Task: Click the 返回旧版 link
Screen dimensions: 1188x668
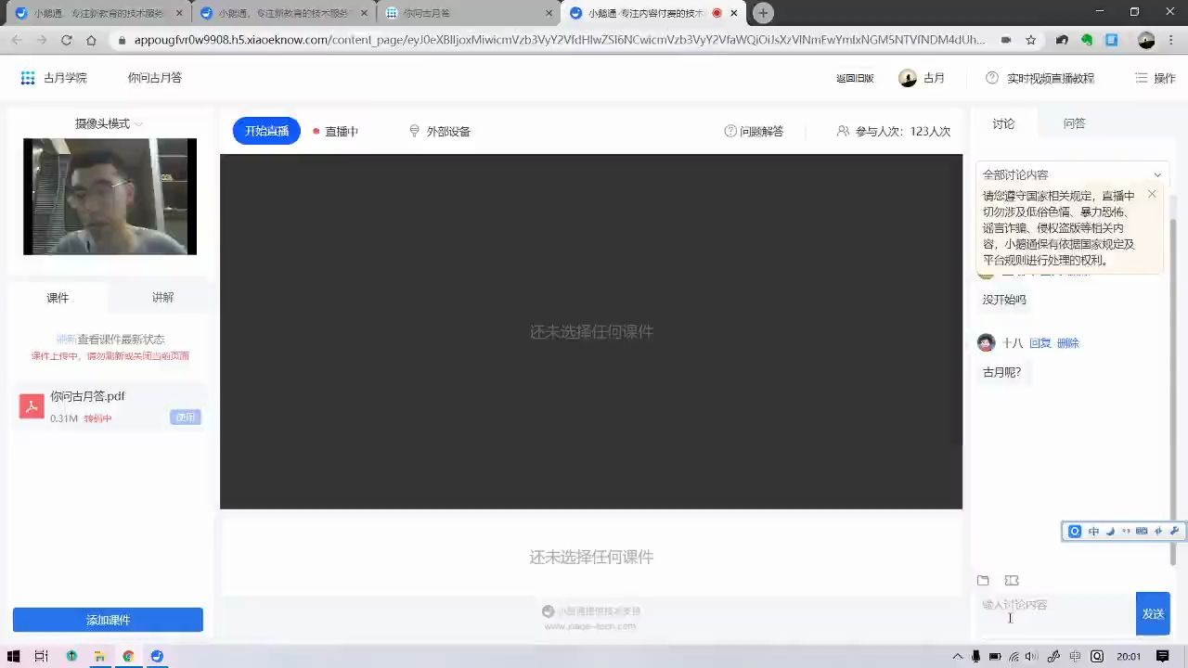Action: pos(855,78)
